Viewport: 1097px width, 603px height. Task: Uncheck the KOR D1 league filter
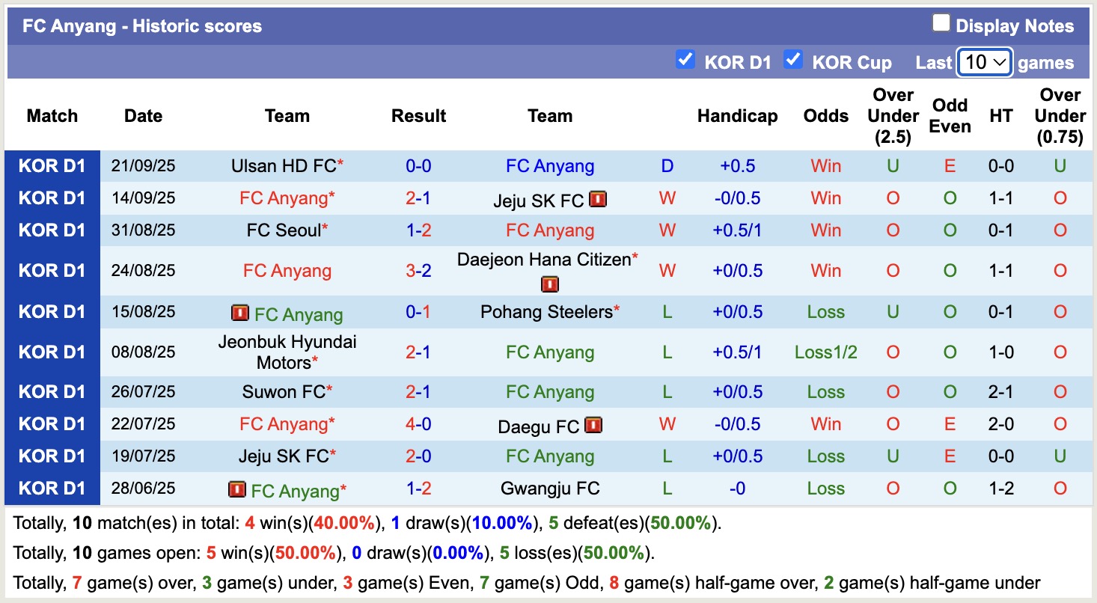[685, 59]
